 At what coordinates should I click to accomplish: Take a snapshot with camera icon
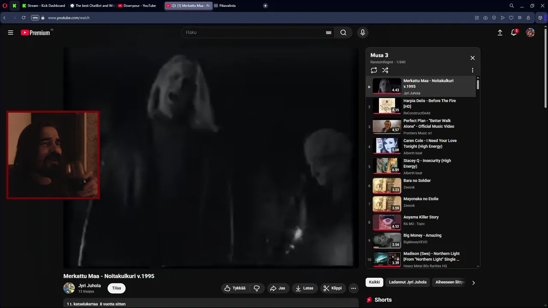click(485, 18)
